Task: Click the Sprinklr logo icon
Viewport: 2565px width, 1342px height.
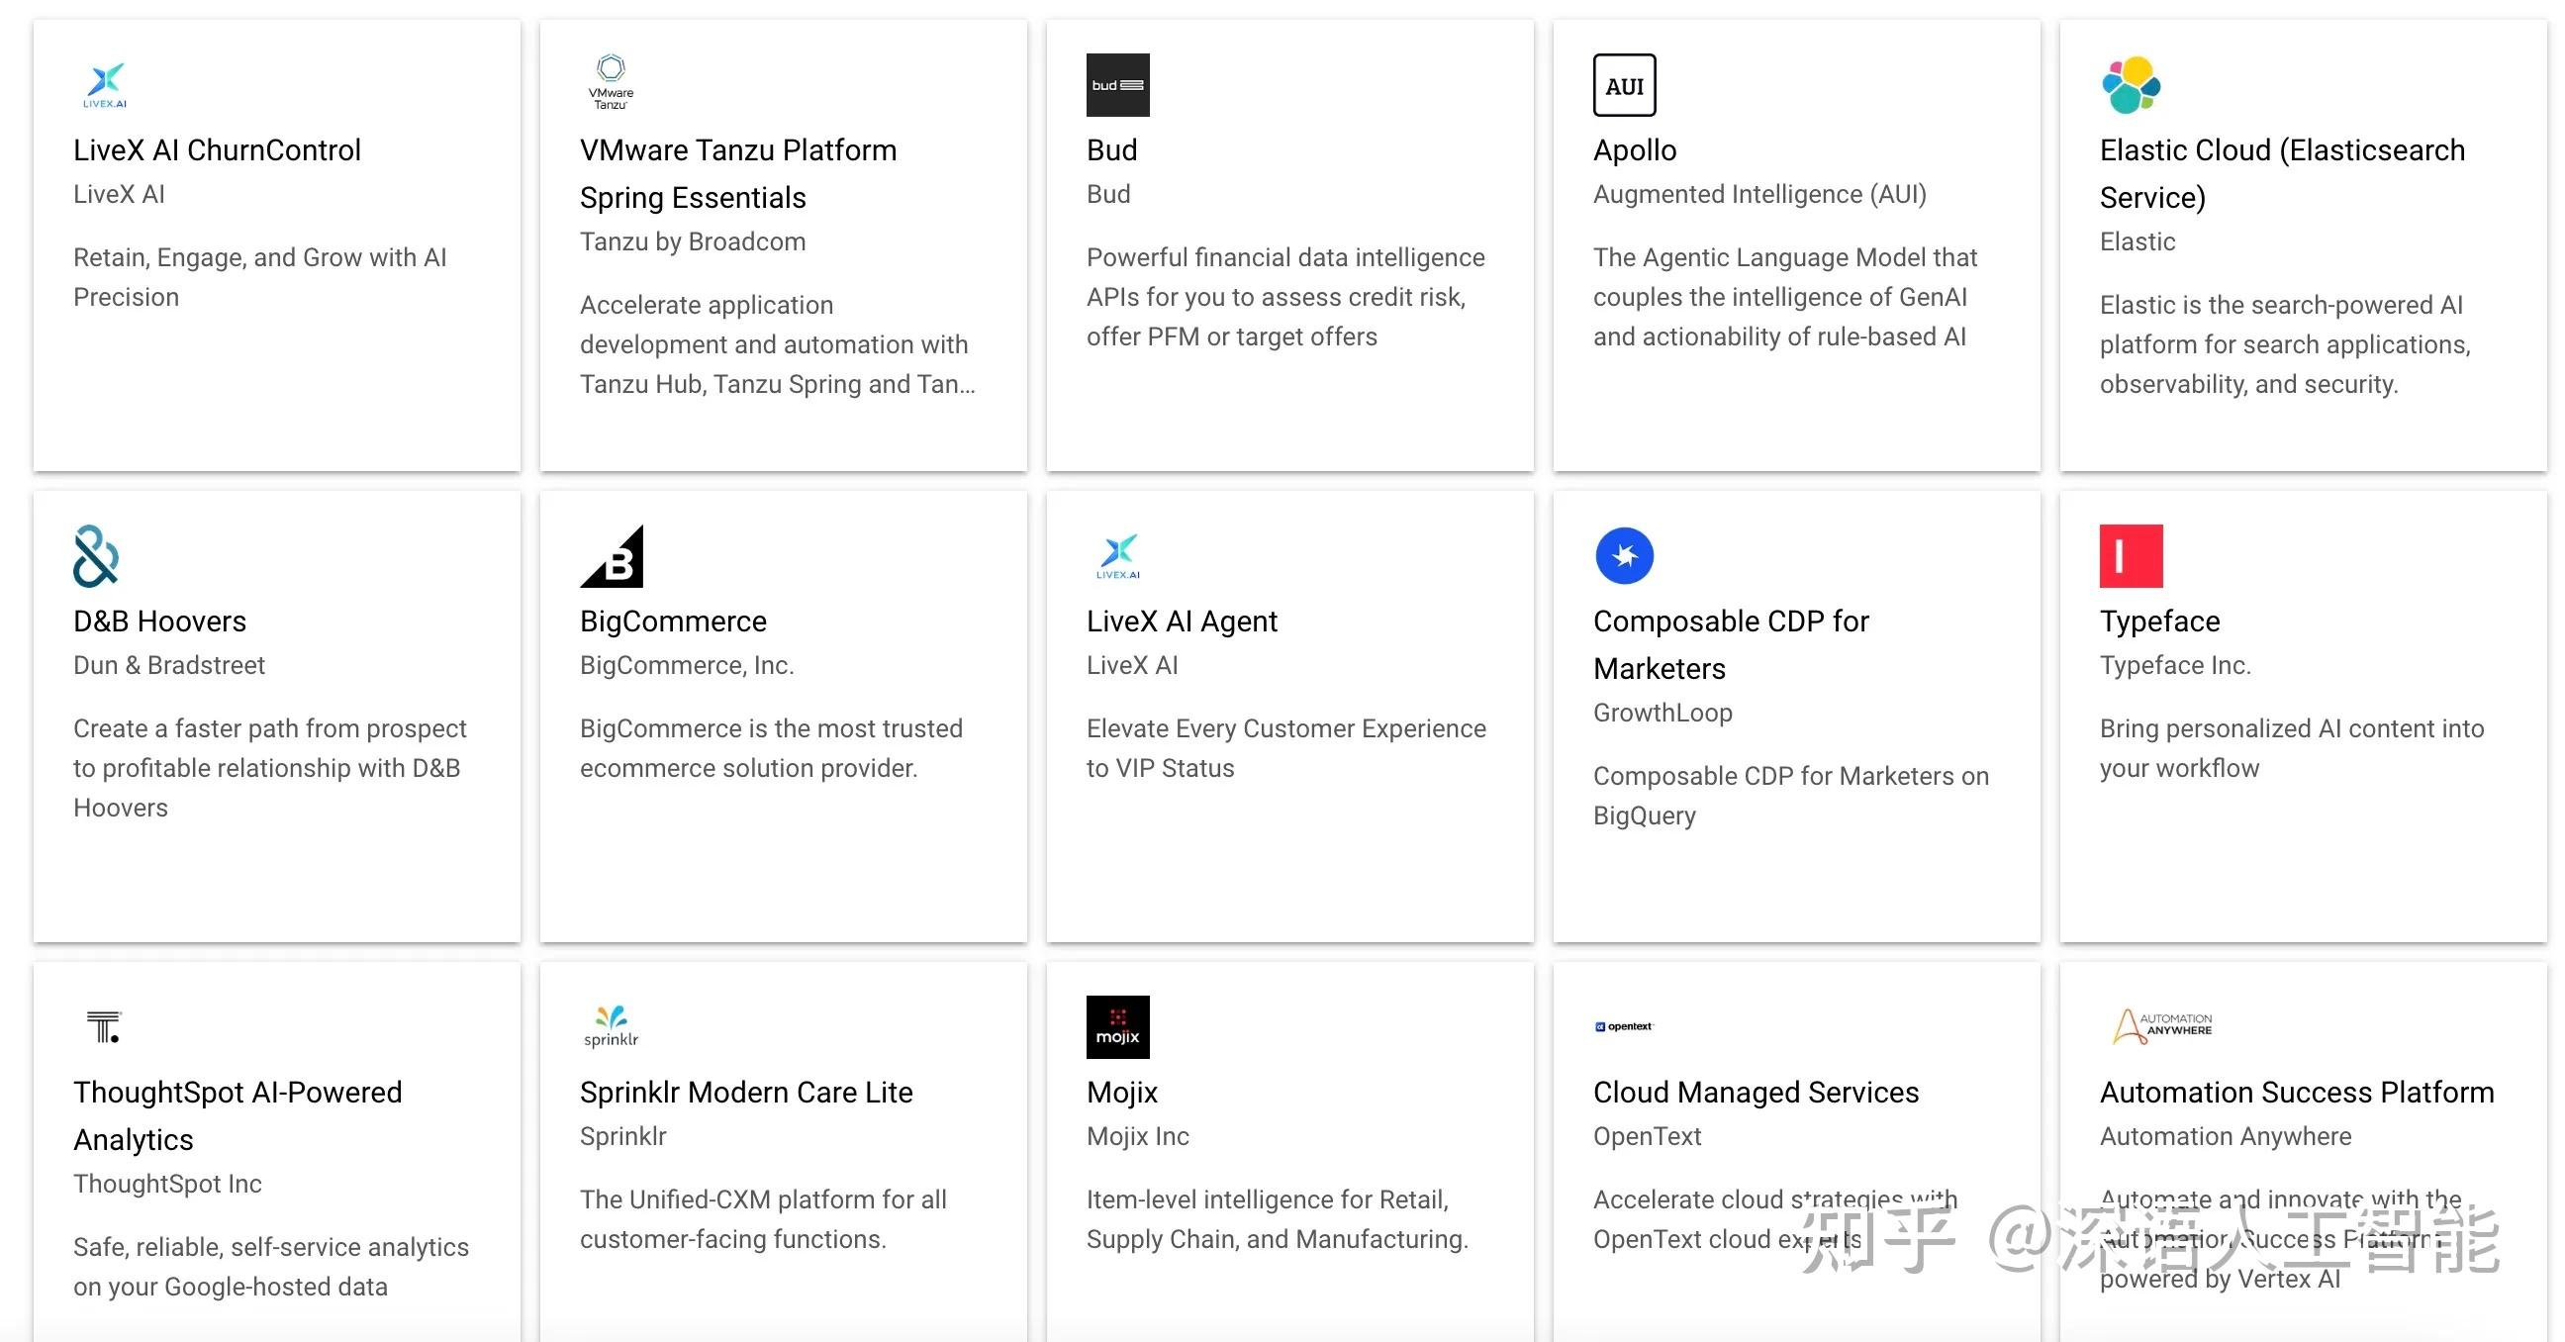Action: tap(611, 1026)
